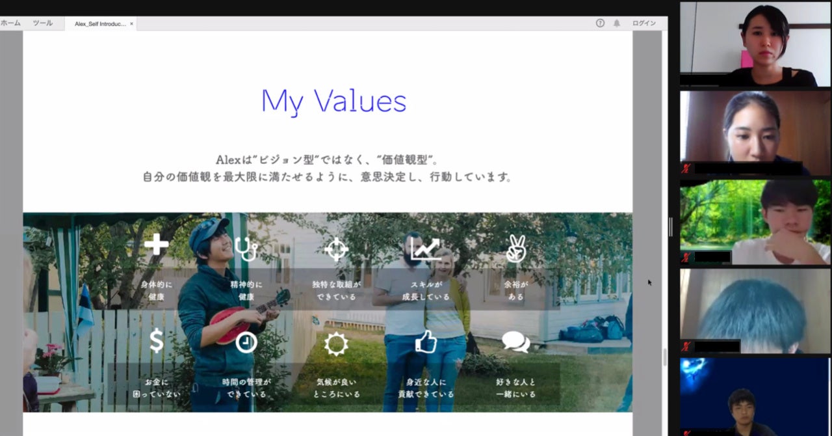Screen dimensions: 832x436
Task: Click the dollar sign icon above お金に困っていない
Action: pyautogui.click(x=156, y=340)
